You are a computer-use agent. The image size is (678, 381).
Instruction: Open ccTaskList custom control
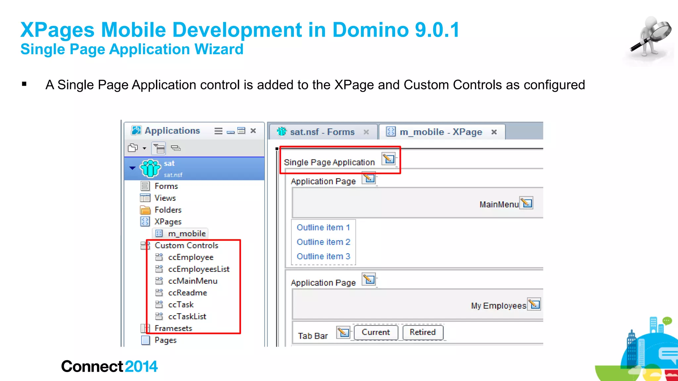[187, 317]
